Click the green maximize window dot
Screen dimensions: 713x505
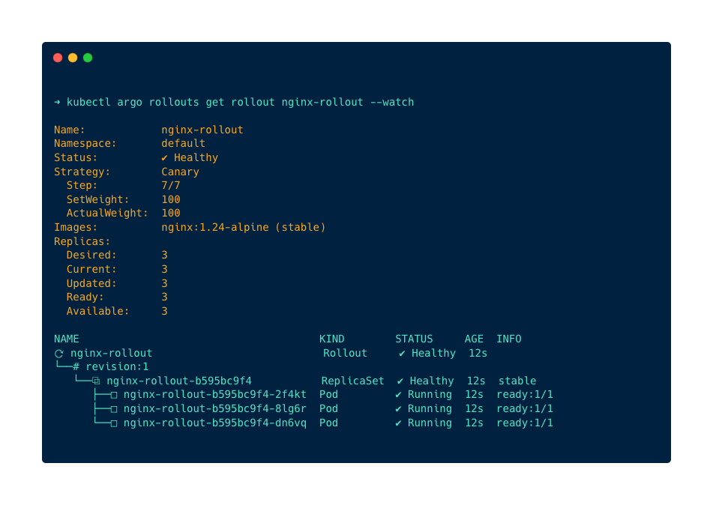click(88, 58)
